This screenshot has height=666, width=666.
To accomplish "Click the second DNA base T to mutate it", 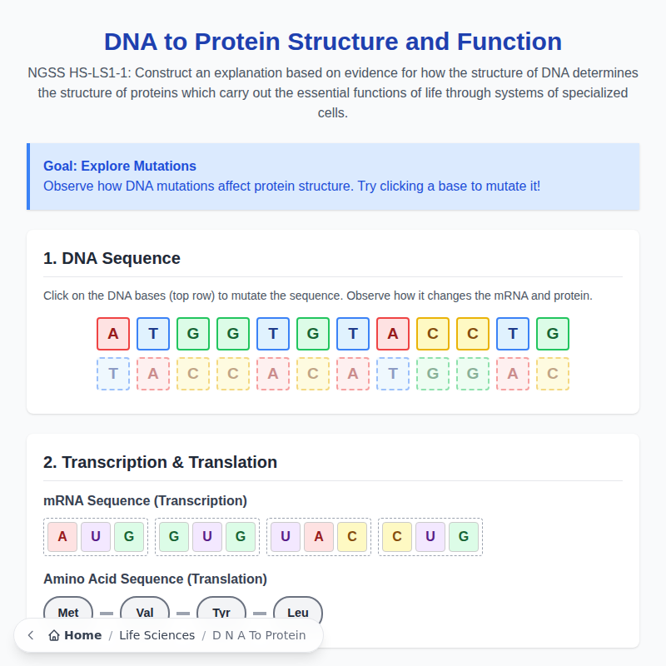I will click(153, 333).
